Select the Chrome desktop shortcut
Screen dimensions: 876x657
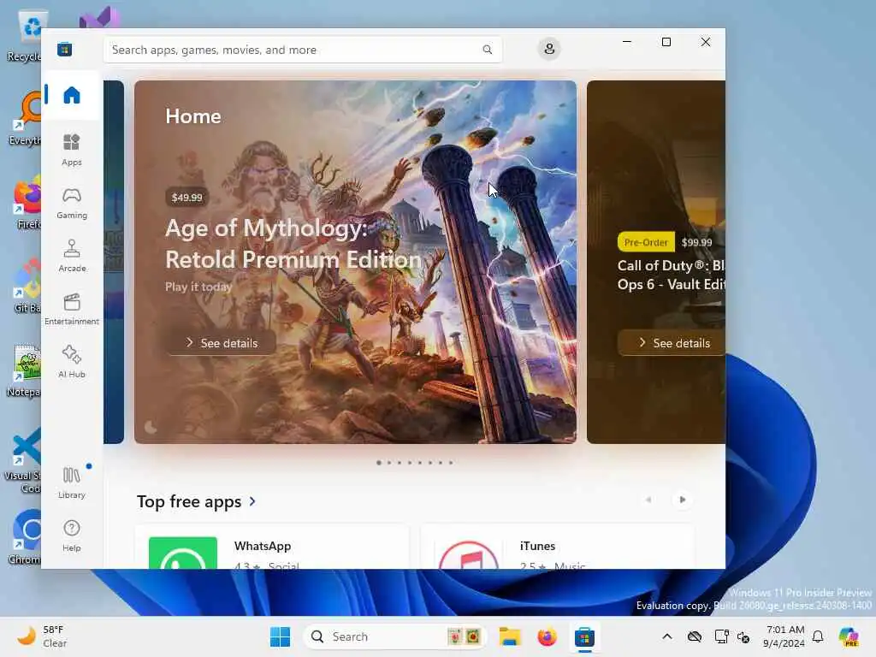click(x=26, y=537)
